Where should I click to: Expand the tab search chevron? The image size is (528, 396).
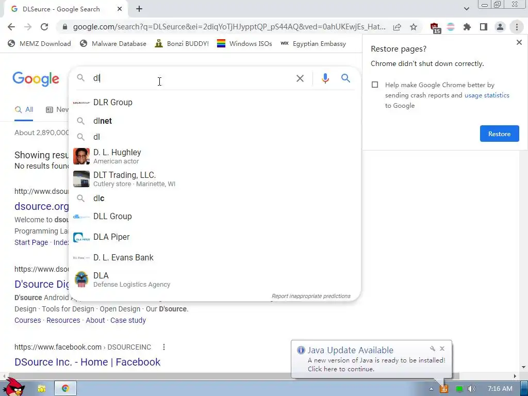pos(466,9)
